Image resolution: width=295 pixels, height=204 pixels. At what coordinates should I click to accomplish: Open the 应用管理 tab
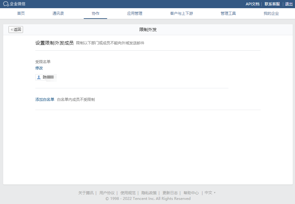tap(134, 14)
